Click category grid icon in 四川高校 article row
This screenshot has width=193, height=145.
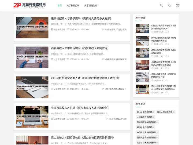coord(52,89)
